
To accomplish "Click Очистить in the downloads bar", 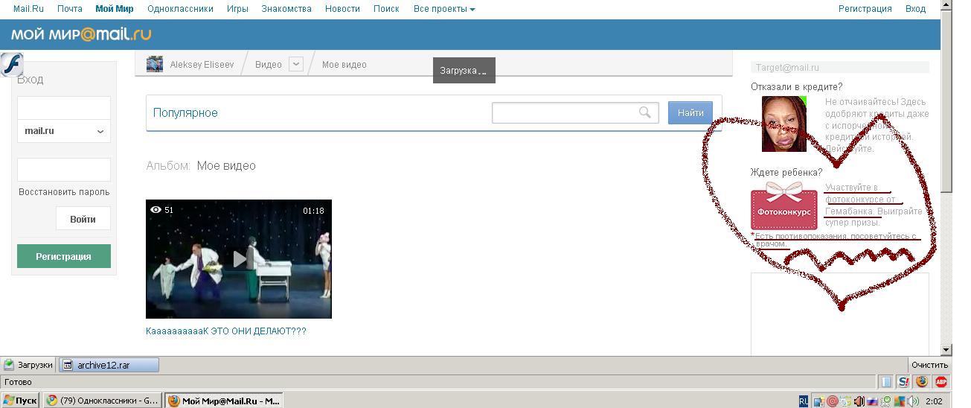I will [930, 365].
